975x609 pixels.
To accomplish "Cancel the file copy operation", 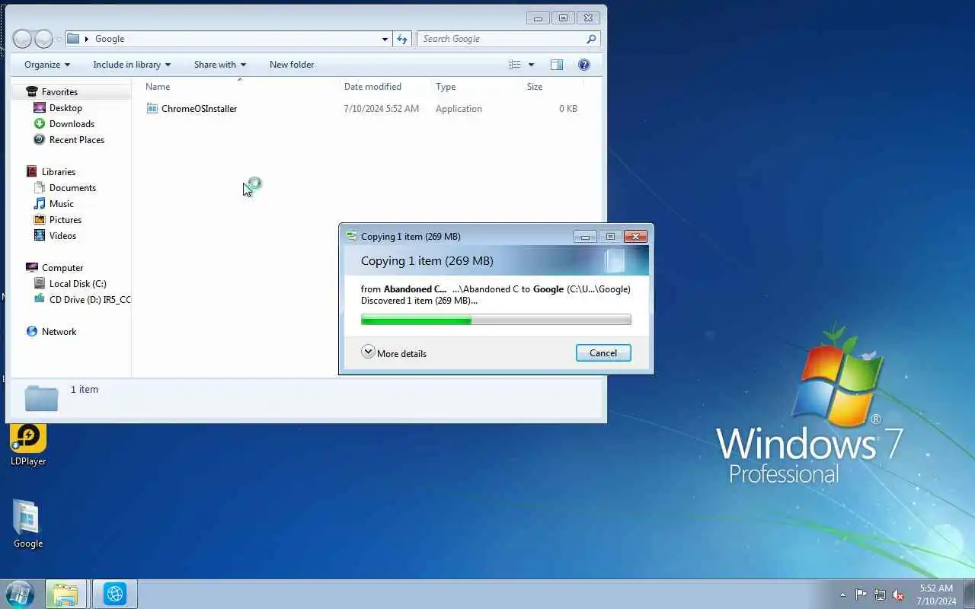I will (x=603, y=352).
